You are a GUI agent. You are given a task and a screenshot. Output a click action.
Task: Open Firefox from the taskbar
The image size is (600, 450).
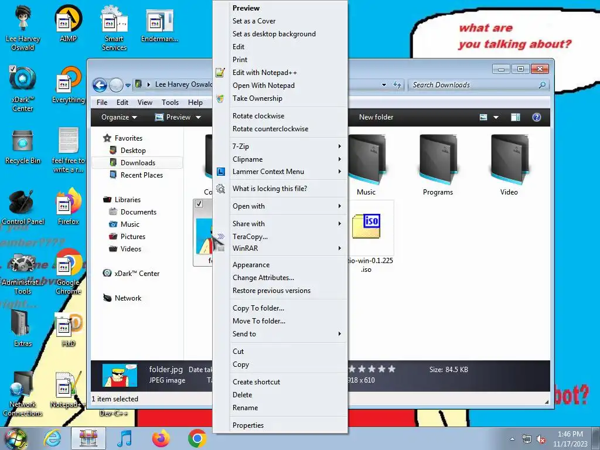161,438
